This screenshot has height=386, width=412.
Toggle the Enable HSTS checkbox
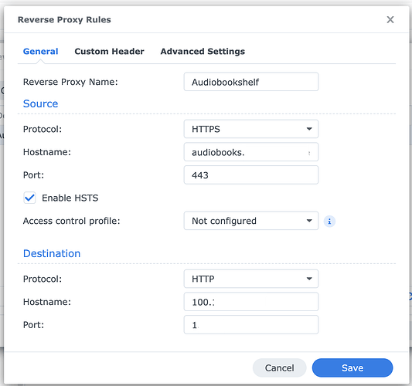pos(29,198)
